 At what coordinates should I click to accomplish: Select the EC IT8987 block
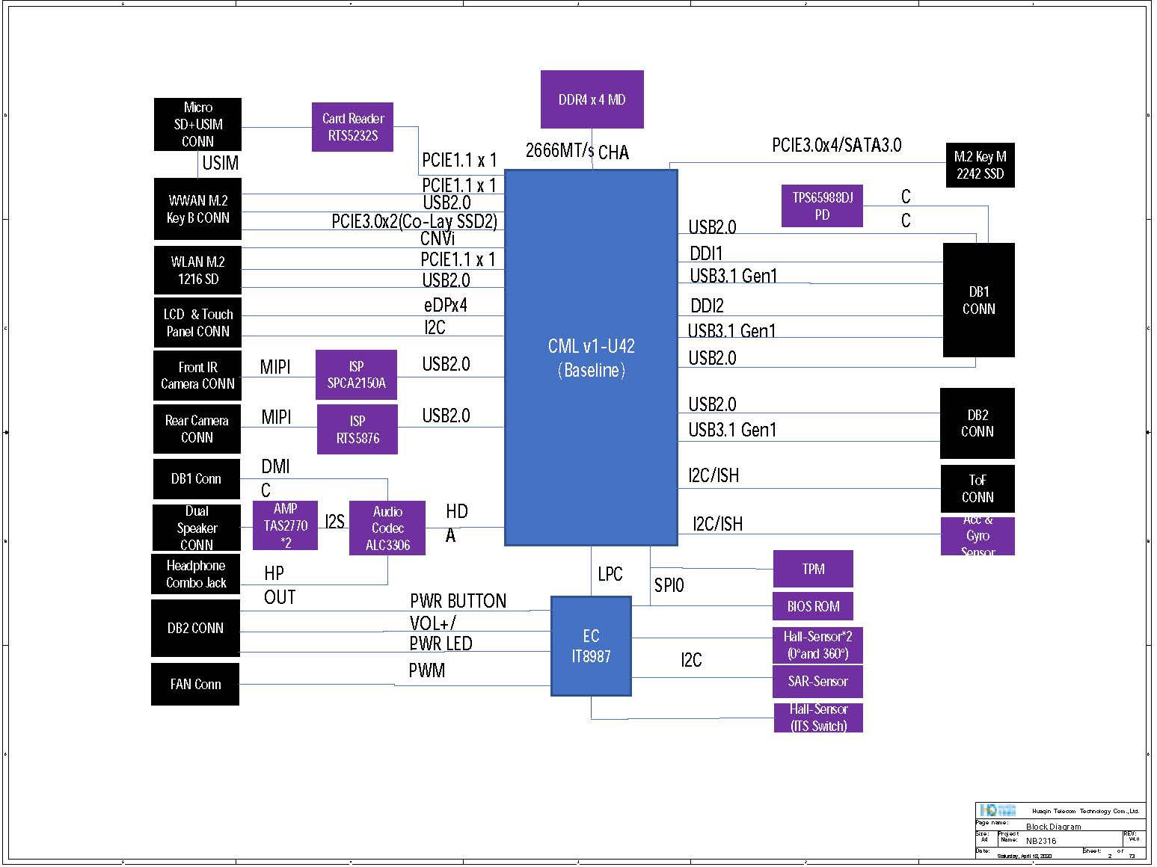(591, 646)
